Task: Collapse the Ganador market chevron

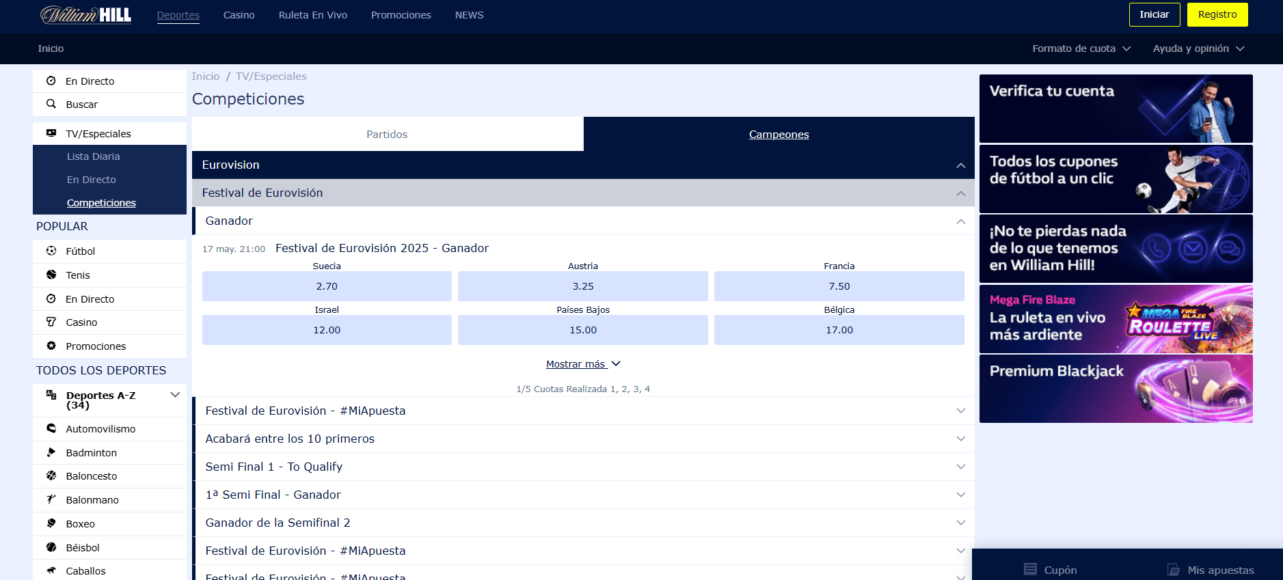Action: click(x=960, y=221)
